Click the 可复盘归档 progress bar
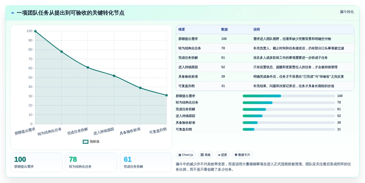Viewport: 365px width, 183px height. (x=289, y=129)
